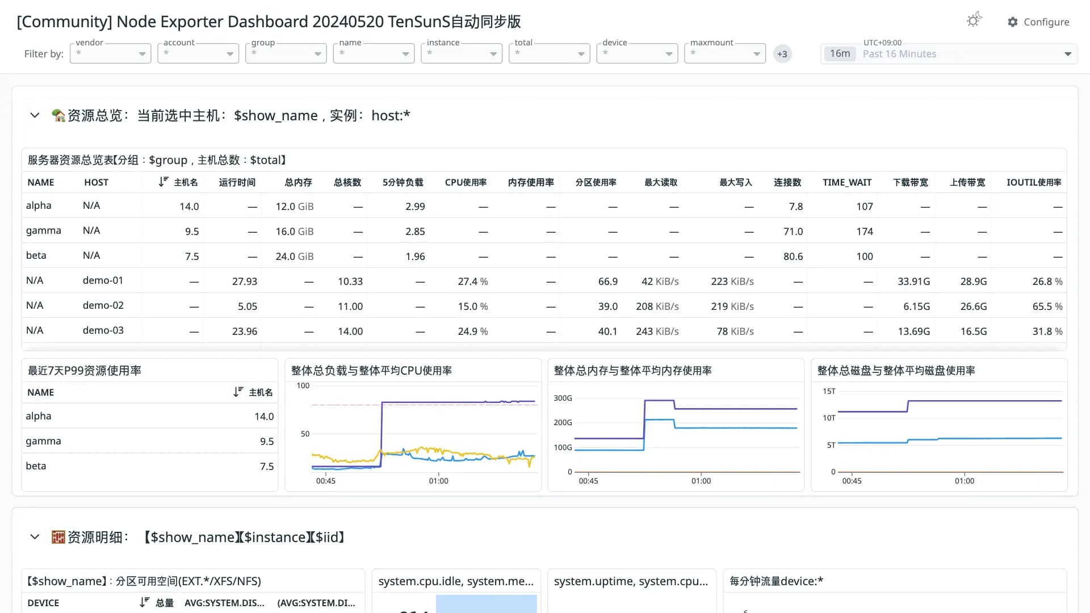Click alpha row in overview table
The width and height of the screenshot is (1090, 613).
[544, 206]
